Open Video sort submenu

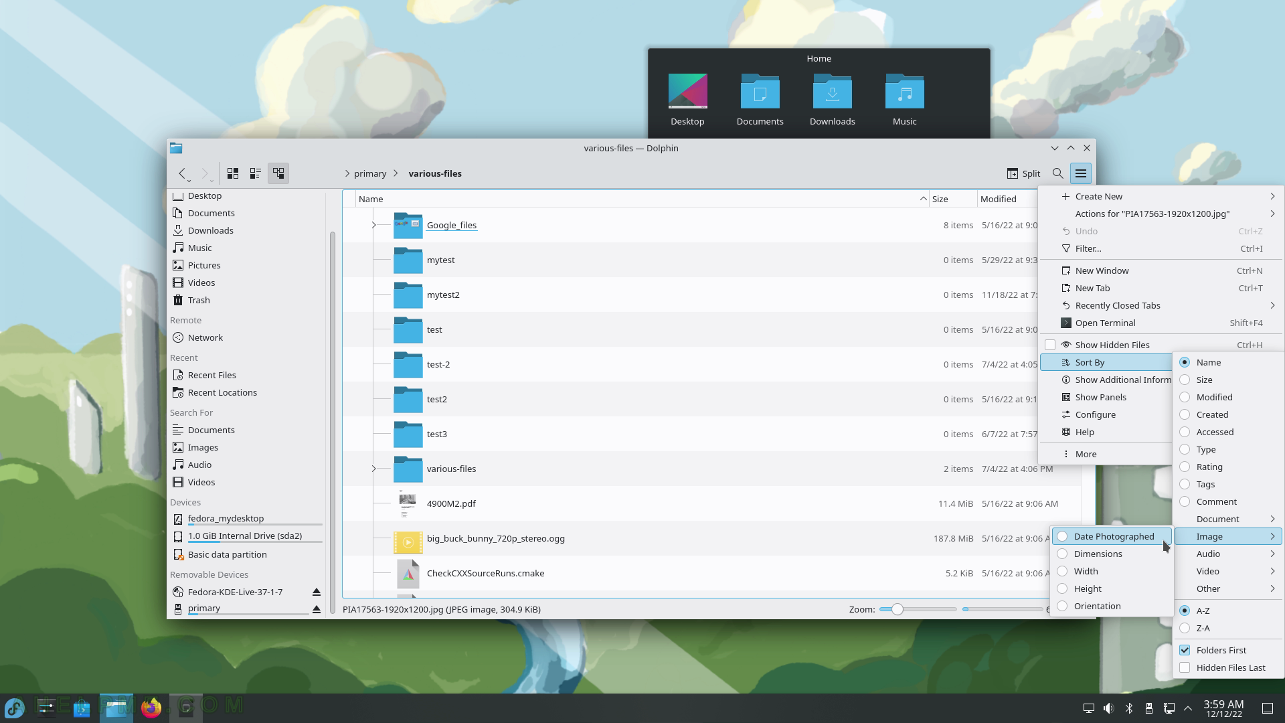click(1228, 571)
